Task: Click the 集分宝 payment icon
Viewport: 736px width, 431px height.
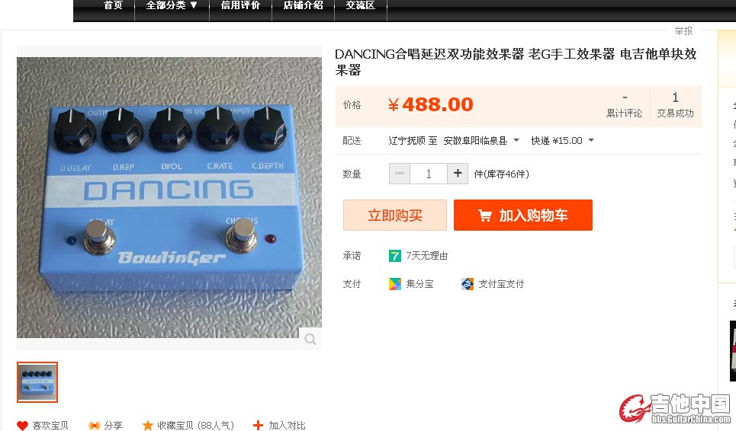Action: click(395, 284)
